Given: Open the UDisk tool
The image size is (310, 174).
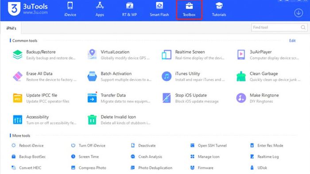Looking at the screenshot, I should coord(259,168).
